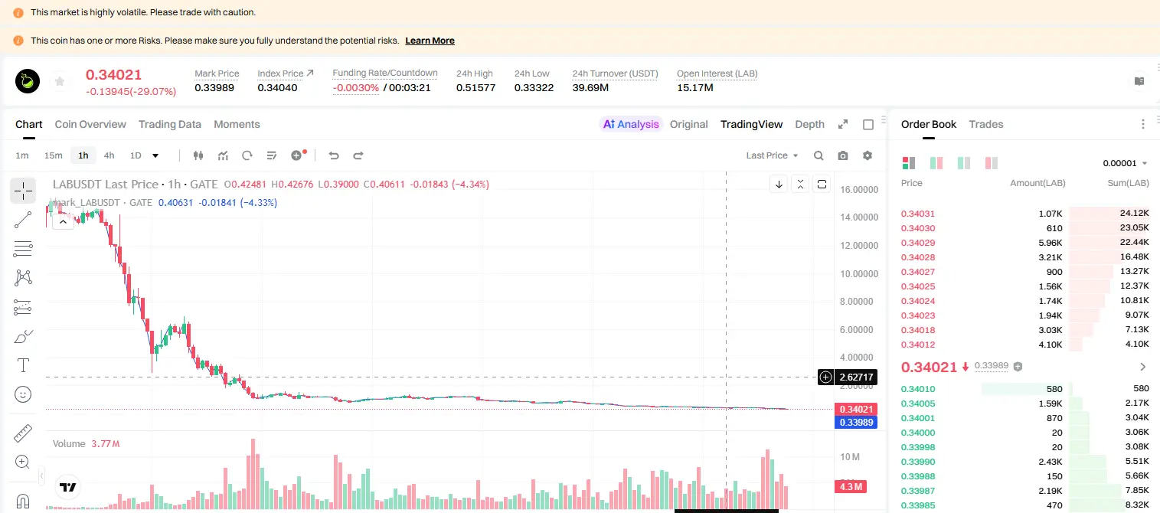
Task: Show both buy and sell orders view
Action: 909,163
